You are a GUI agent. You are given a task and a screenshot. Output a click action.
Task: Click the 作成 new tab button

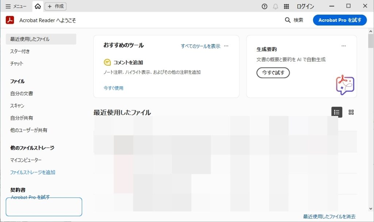(x=56, y=6)
